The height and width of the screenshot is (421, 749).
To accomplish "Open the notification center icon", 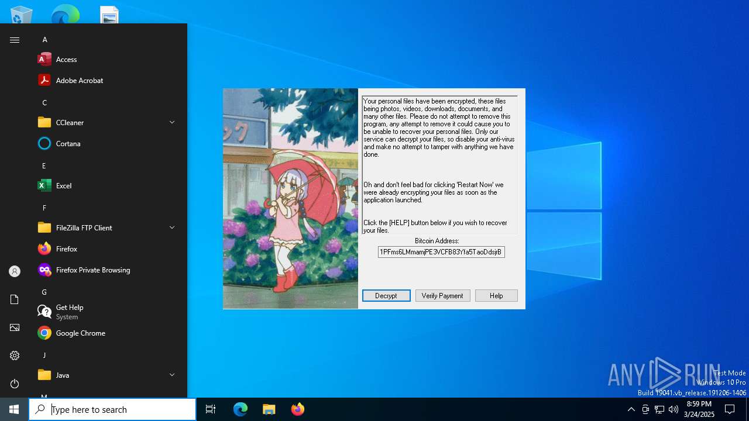I will [x=730, y=409].
